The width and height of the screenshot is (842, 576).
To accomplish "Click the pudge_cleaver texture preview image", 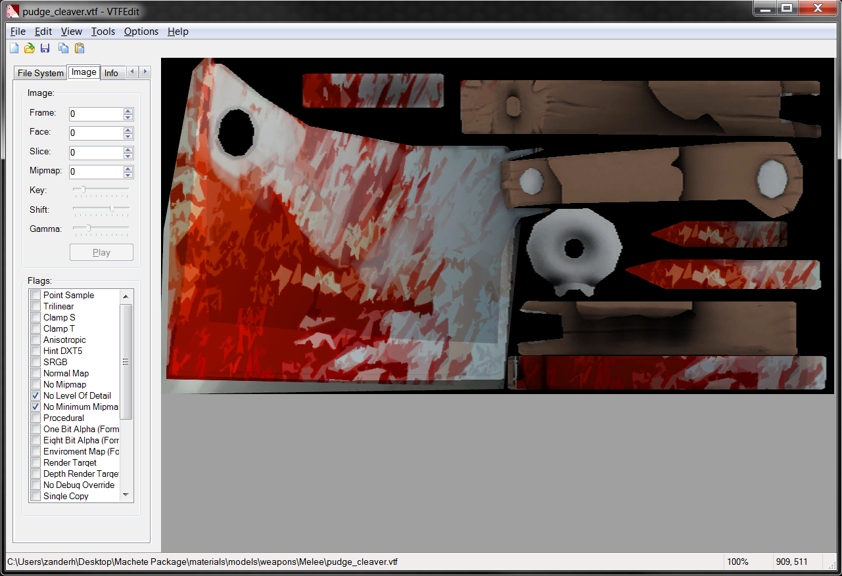I will pos(497,227).
